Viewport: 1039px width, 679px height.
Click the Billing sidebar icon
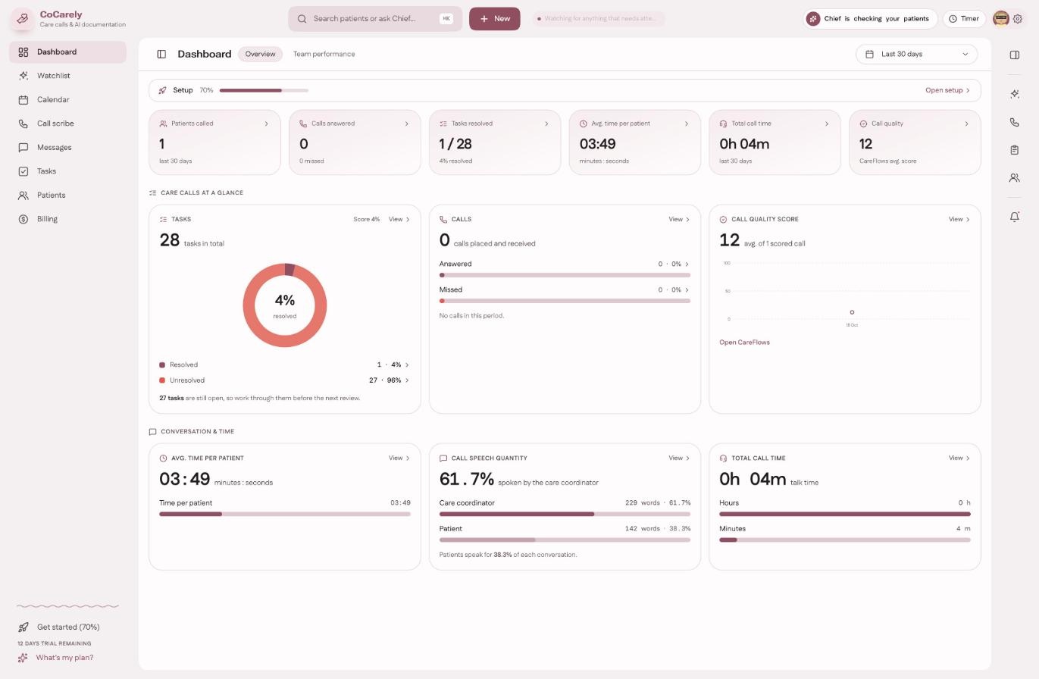point(23,219)
